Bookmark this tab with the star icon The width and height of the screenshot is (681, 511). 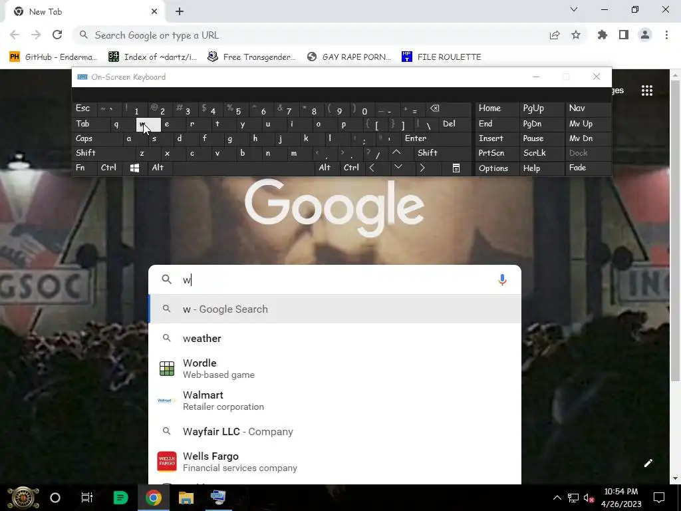(576, 35)
